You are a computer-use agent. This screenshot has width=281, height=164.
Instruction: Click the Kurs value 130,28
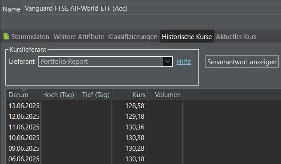point(135,148)
